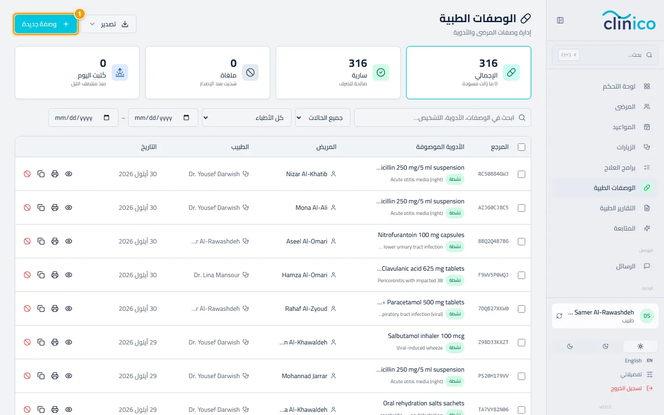664x415 pixels.
Task: Switch to dark theme moon icon
Action: coord(570,346)
